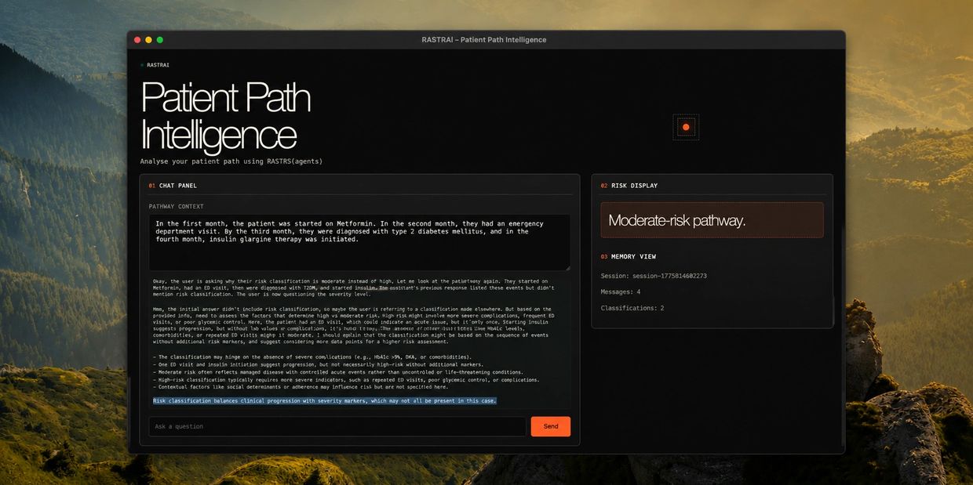Close the RASTRAI window with red button
Image resolution: width=973 pixels, height=485 pixels.
(137, 40)
